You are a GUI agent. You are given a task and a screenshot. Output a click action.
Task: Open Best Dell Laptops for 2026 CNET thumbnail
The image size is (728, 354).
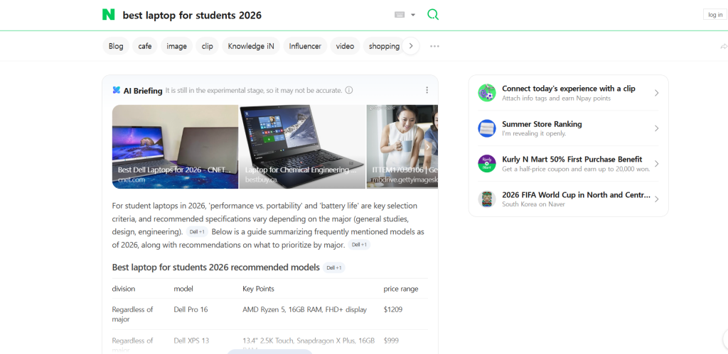175,146
